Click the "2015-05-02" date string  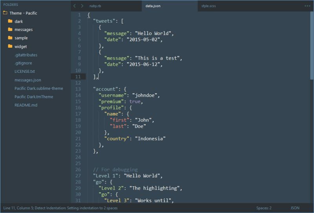(143, 40)
